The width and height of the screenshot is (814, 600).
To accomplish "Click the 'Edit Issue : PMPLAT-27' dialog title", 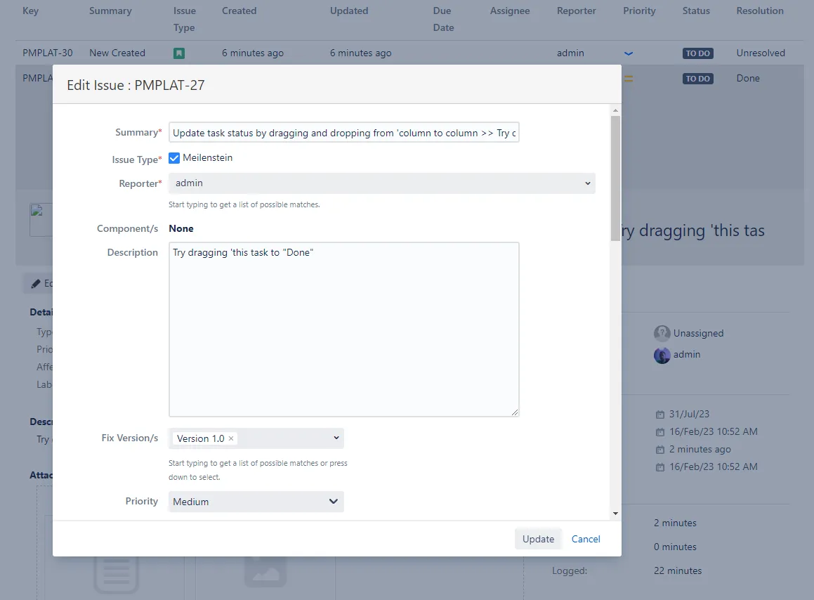I will [136, 85].
